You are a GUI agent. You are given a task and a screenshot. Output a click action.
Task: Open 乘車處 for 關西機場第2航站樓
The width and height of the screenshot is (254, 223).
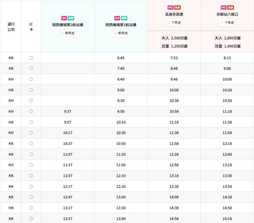[x=68, y=33]
